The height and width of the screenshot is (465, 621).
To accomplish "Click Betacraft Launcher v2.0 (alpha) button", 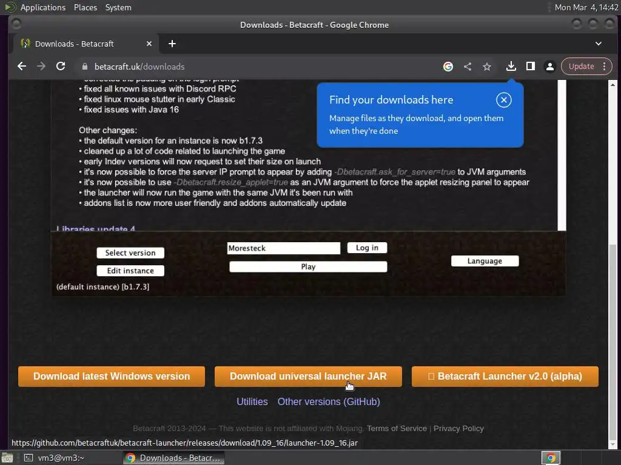I will 505,377.
